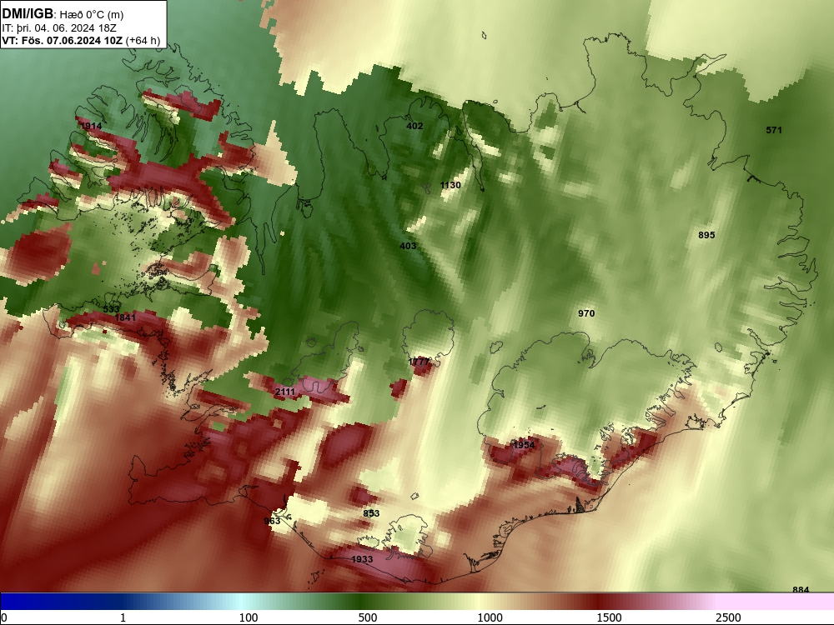Click the 1841 height value
The height and width of the screenshot is (625, 834).
126,317
